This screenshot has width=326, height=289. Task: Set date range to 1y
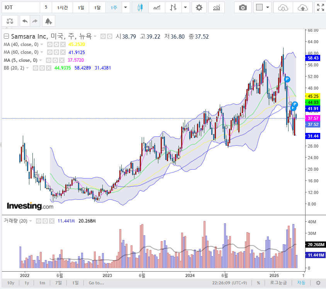click(x=27, y=283)
